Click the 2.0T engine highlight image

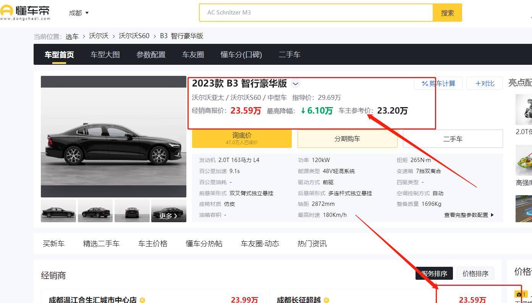coord(524,109)
